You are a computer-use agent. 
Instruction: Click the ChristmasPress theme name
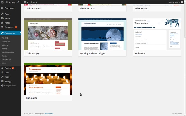tap(33, 9)
